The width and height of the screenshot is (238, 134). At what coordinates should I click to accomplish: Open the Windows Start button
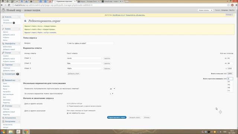[3, 131]
